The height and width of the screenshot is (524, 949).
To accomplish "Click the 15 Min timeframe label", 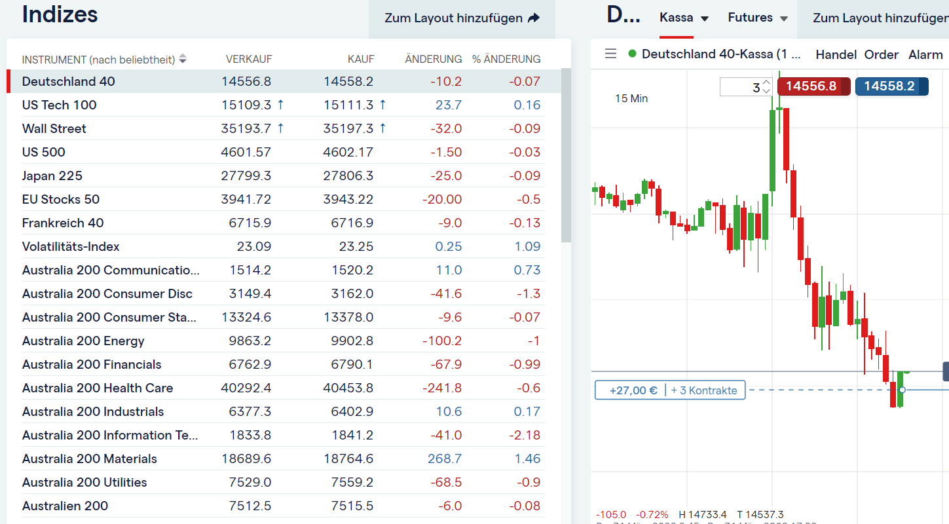I will coord(631,98).
